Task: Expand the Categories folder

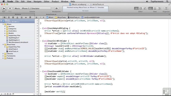Action: [5, 29]
